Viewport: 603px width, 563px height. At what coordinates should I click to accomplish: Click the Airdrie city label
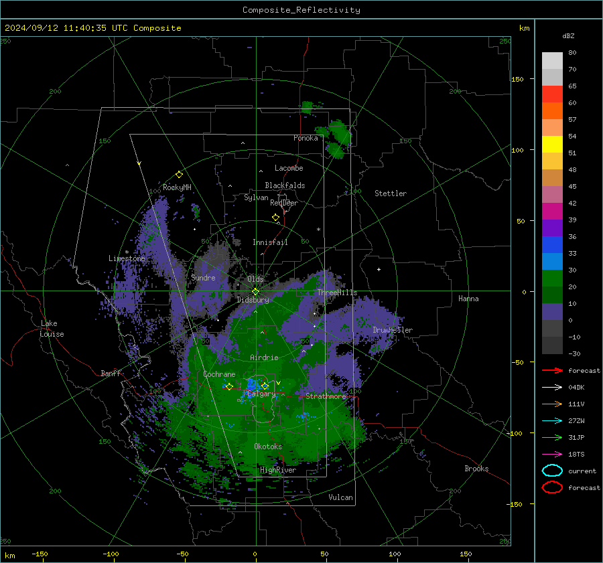(264, 357)
